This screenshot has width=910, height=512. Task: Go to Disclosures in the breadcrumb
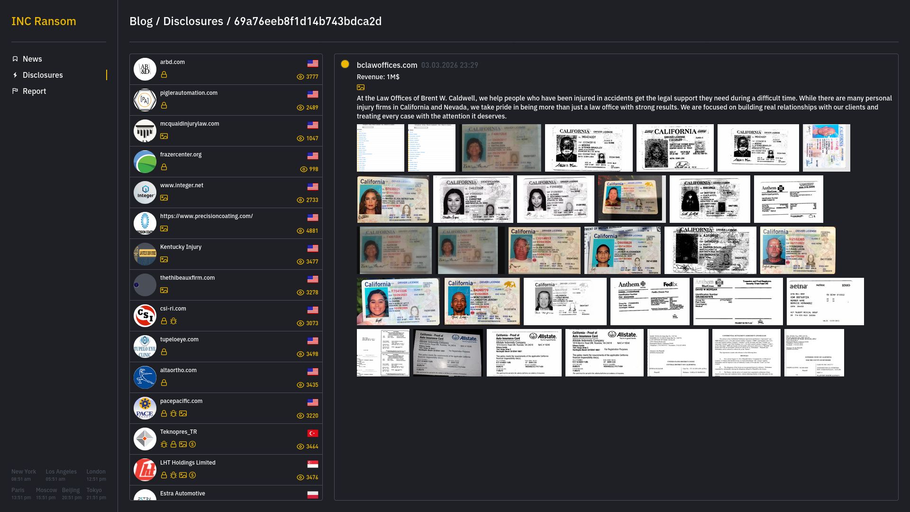click(x=193, y=21)
